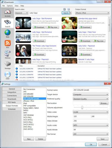Click Settings window title icon
The height and width of the screenshot is (148, 112).
(x=2, y=84)
